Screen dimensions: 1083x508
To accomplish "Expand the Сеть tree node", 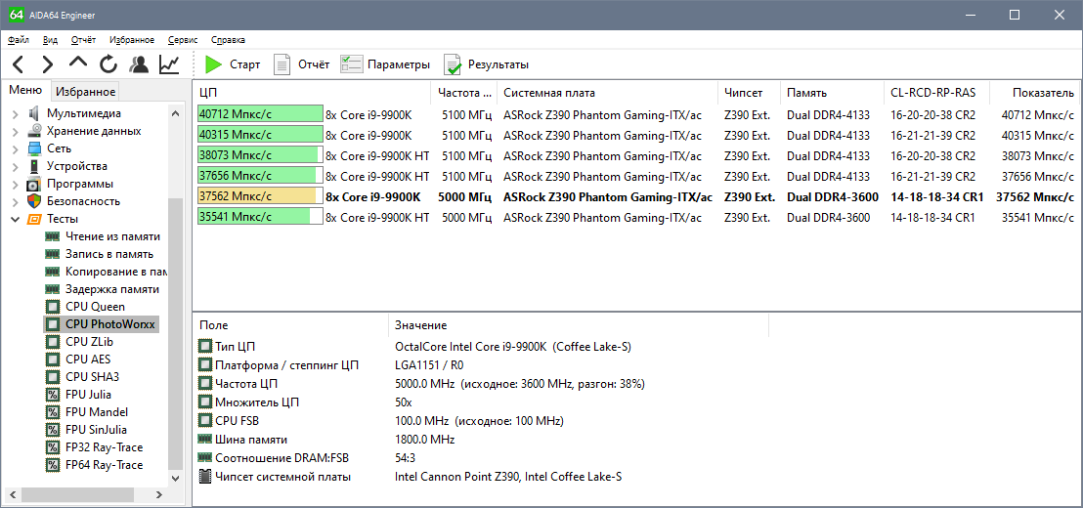I will coord(15,148).
